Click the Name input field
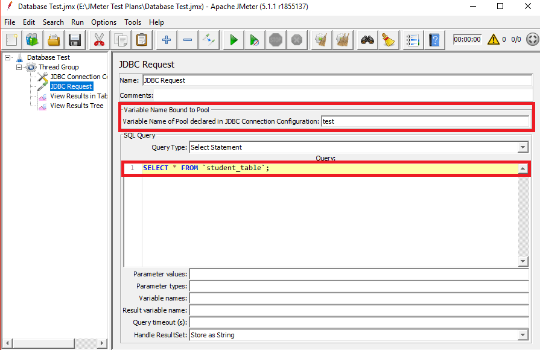 click(x=337, y=80)
